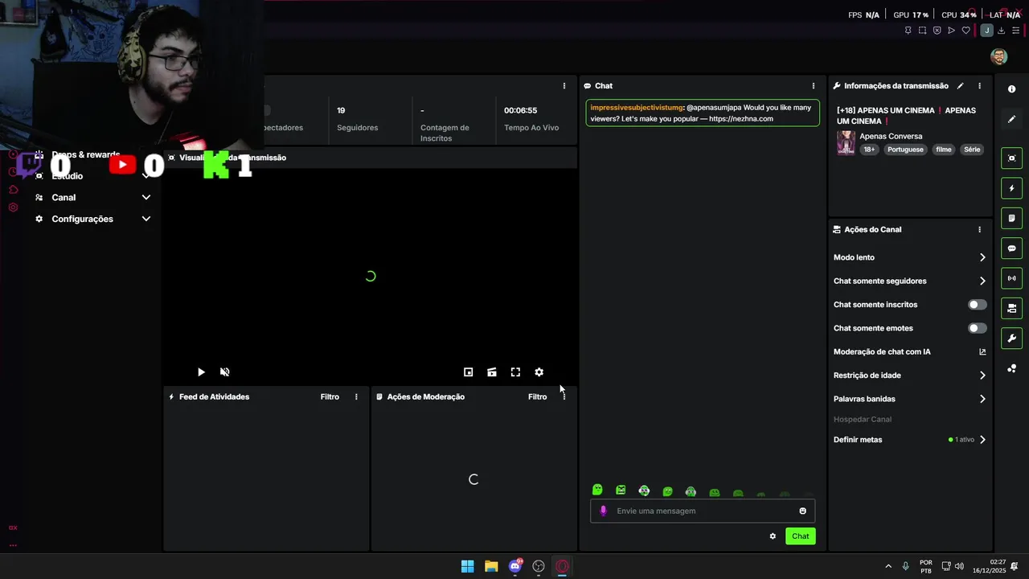1029x579 pixels.
Task: Open Ações de Moderação options menu
Action: click(x=564, y=396)
